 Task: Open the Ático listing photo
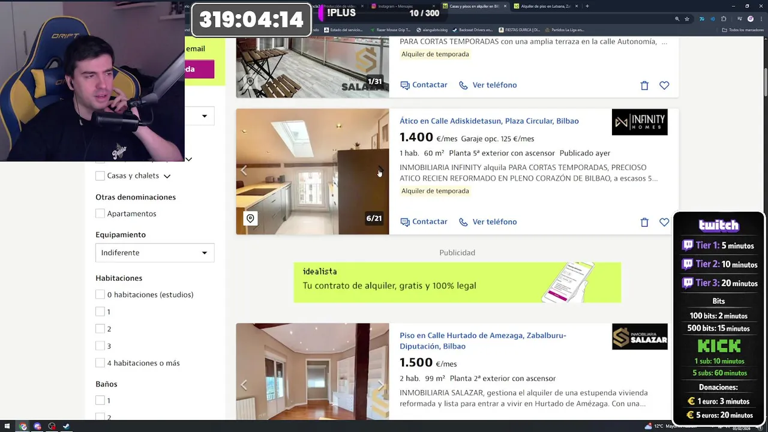coord(312,172)
